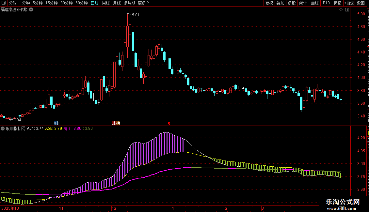Click the 2 month marker on time axis

coord(226,208)
